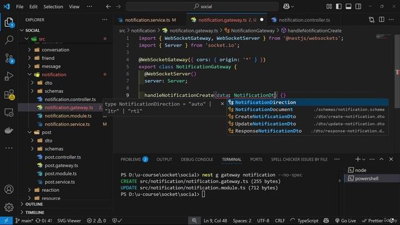
Task: Open post.gateway.ts file
Action: (61, 165)
